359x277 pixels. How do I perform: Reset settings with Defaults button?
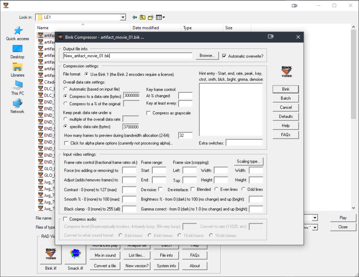(286, 117)
